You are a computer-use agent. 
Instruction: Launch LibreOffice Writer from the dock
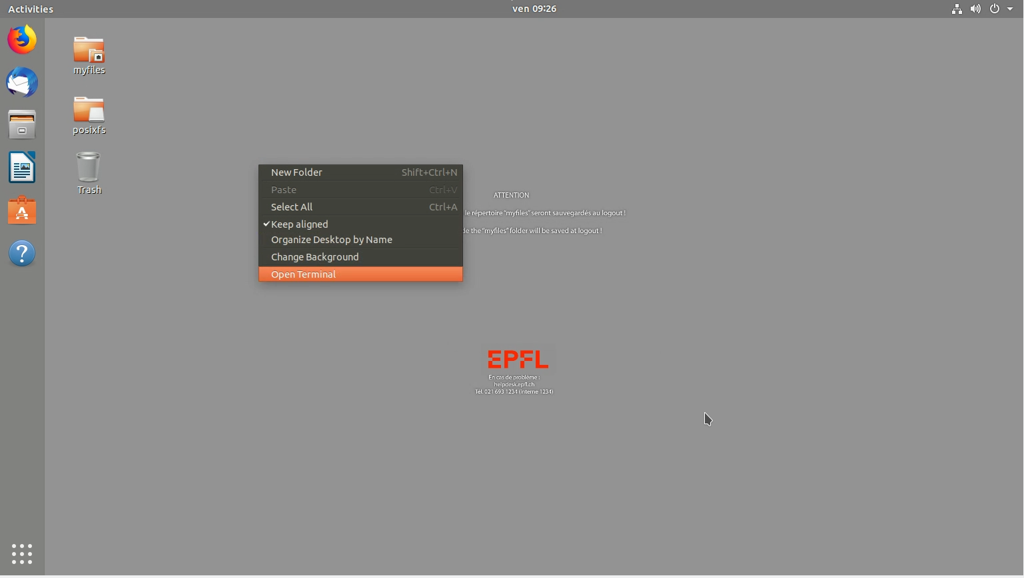[x=22, y=168]
